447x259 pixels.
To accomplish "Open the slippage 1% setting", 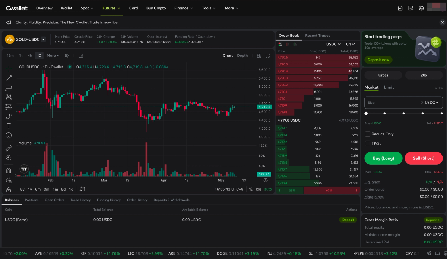I will point(438,88).
